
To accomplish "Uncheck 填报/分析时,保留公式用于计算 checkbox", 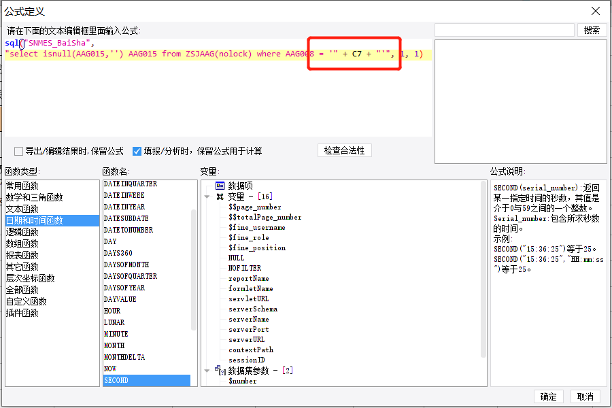I will [137, 151].
